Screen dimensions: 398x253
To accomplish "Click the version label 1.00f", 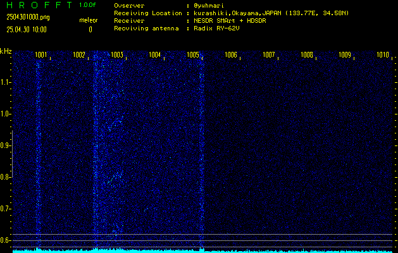I will (87, 5).
